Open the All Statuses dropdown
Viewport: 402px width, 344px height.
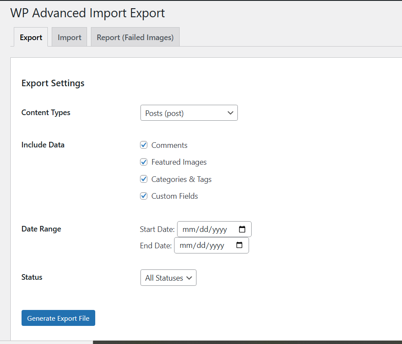tap(168, 278)
